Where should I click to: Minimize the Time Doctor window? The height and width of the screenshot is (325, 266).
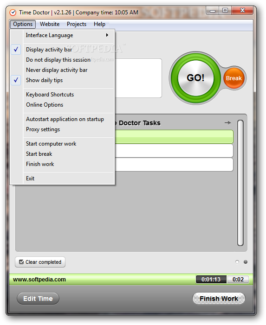[x=213, y=11]
